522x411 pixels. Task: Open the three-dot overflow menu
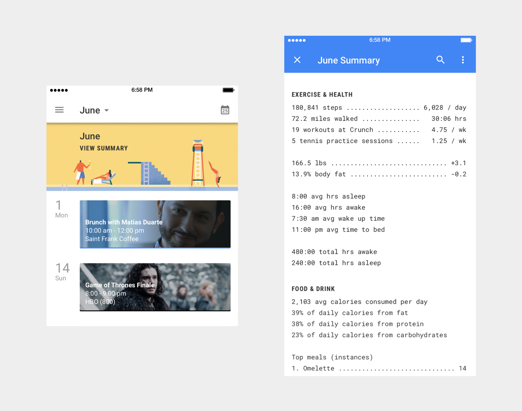(x=463, y=60)
